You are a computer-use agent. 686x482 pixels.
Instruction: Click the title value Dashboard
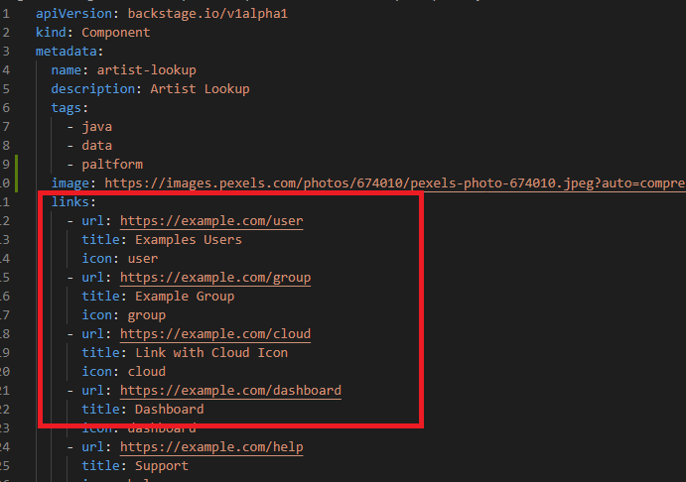point(170,409)
